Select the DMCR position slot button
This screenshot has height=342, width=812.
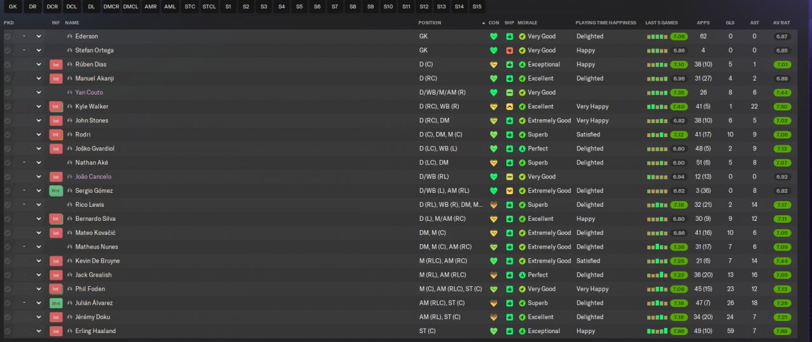tap(111, 6)
